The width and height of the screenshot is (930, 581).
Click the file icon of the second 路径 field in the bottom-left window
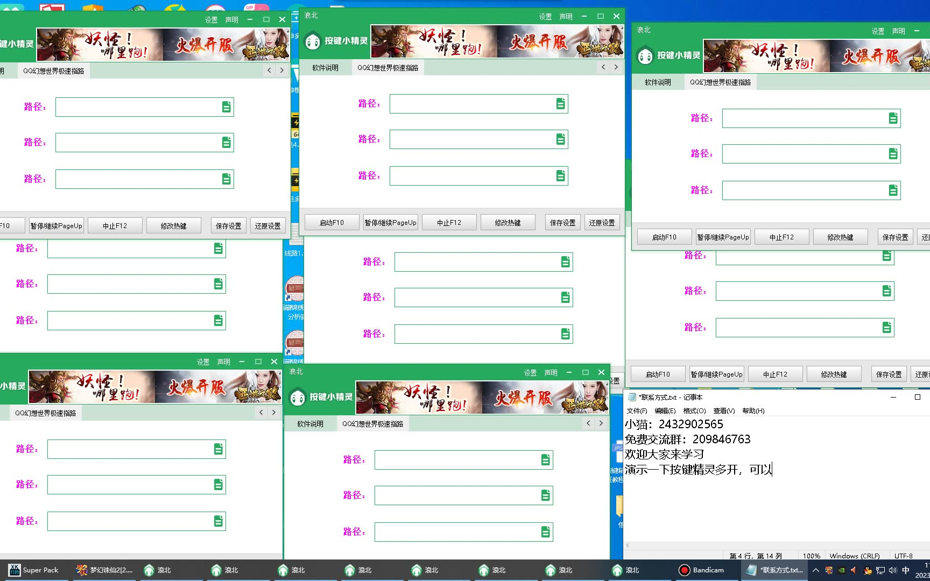[x=218, y=485]
